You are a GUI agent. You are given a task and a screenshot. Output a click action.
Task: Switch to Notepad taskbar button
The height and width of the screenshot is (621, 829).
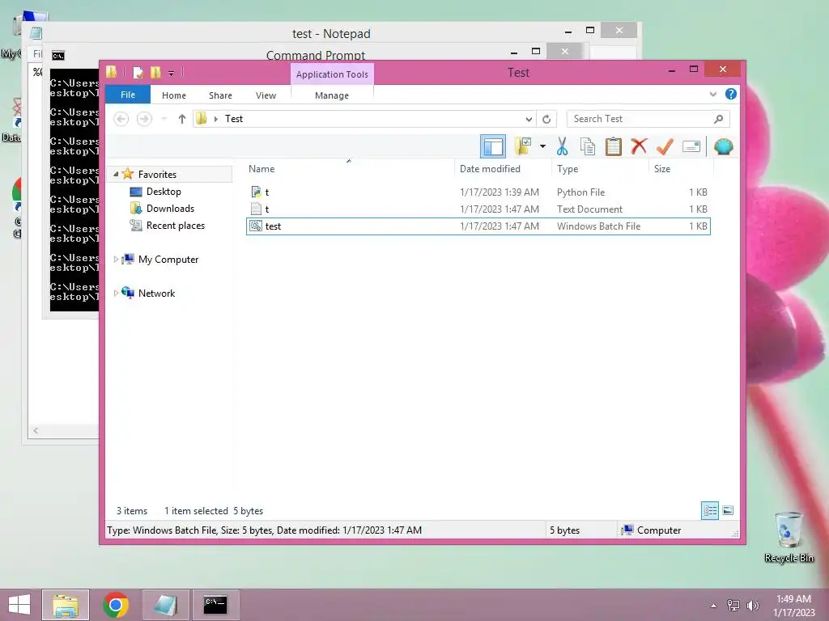(x=165, y=605)
